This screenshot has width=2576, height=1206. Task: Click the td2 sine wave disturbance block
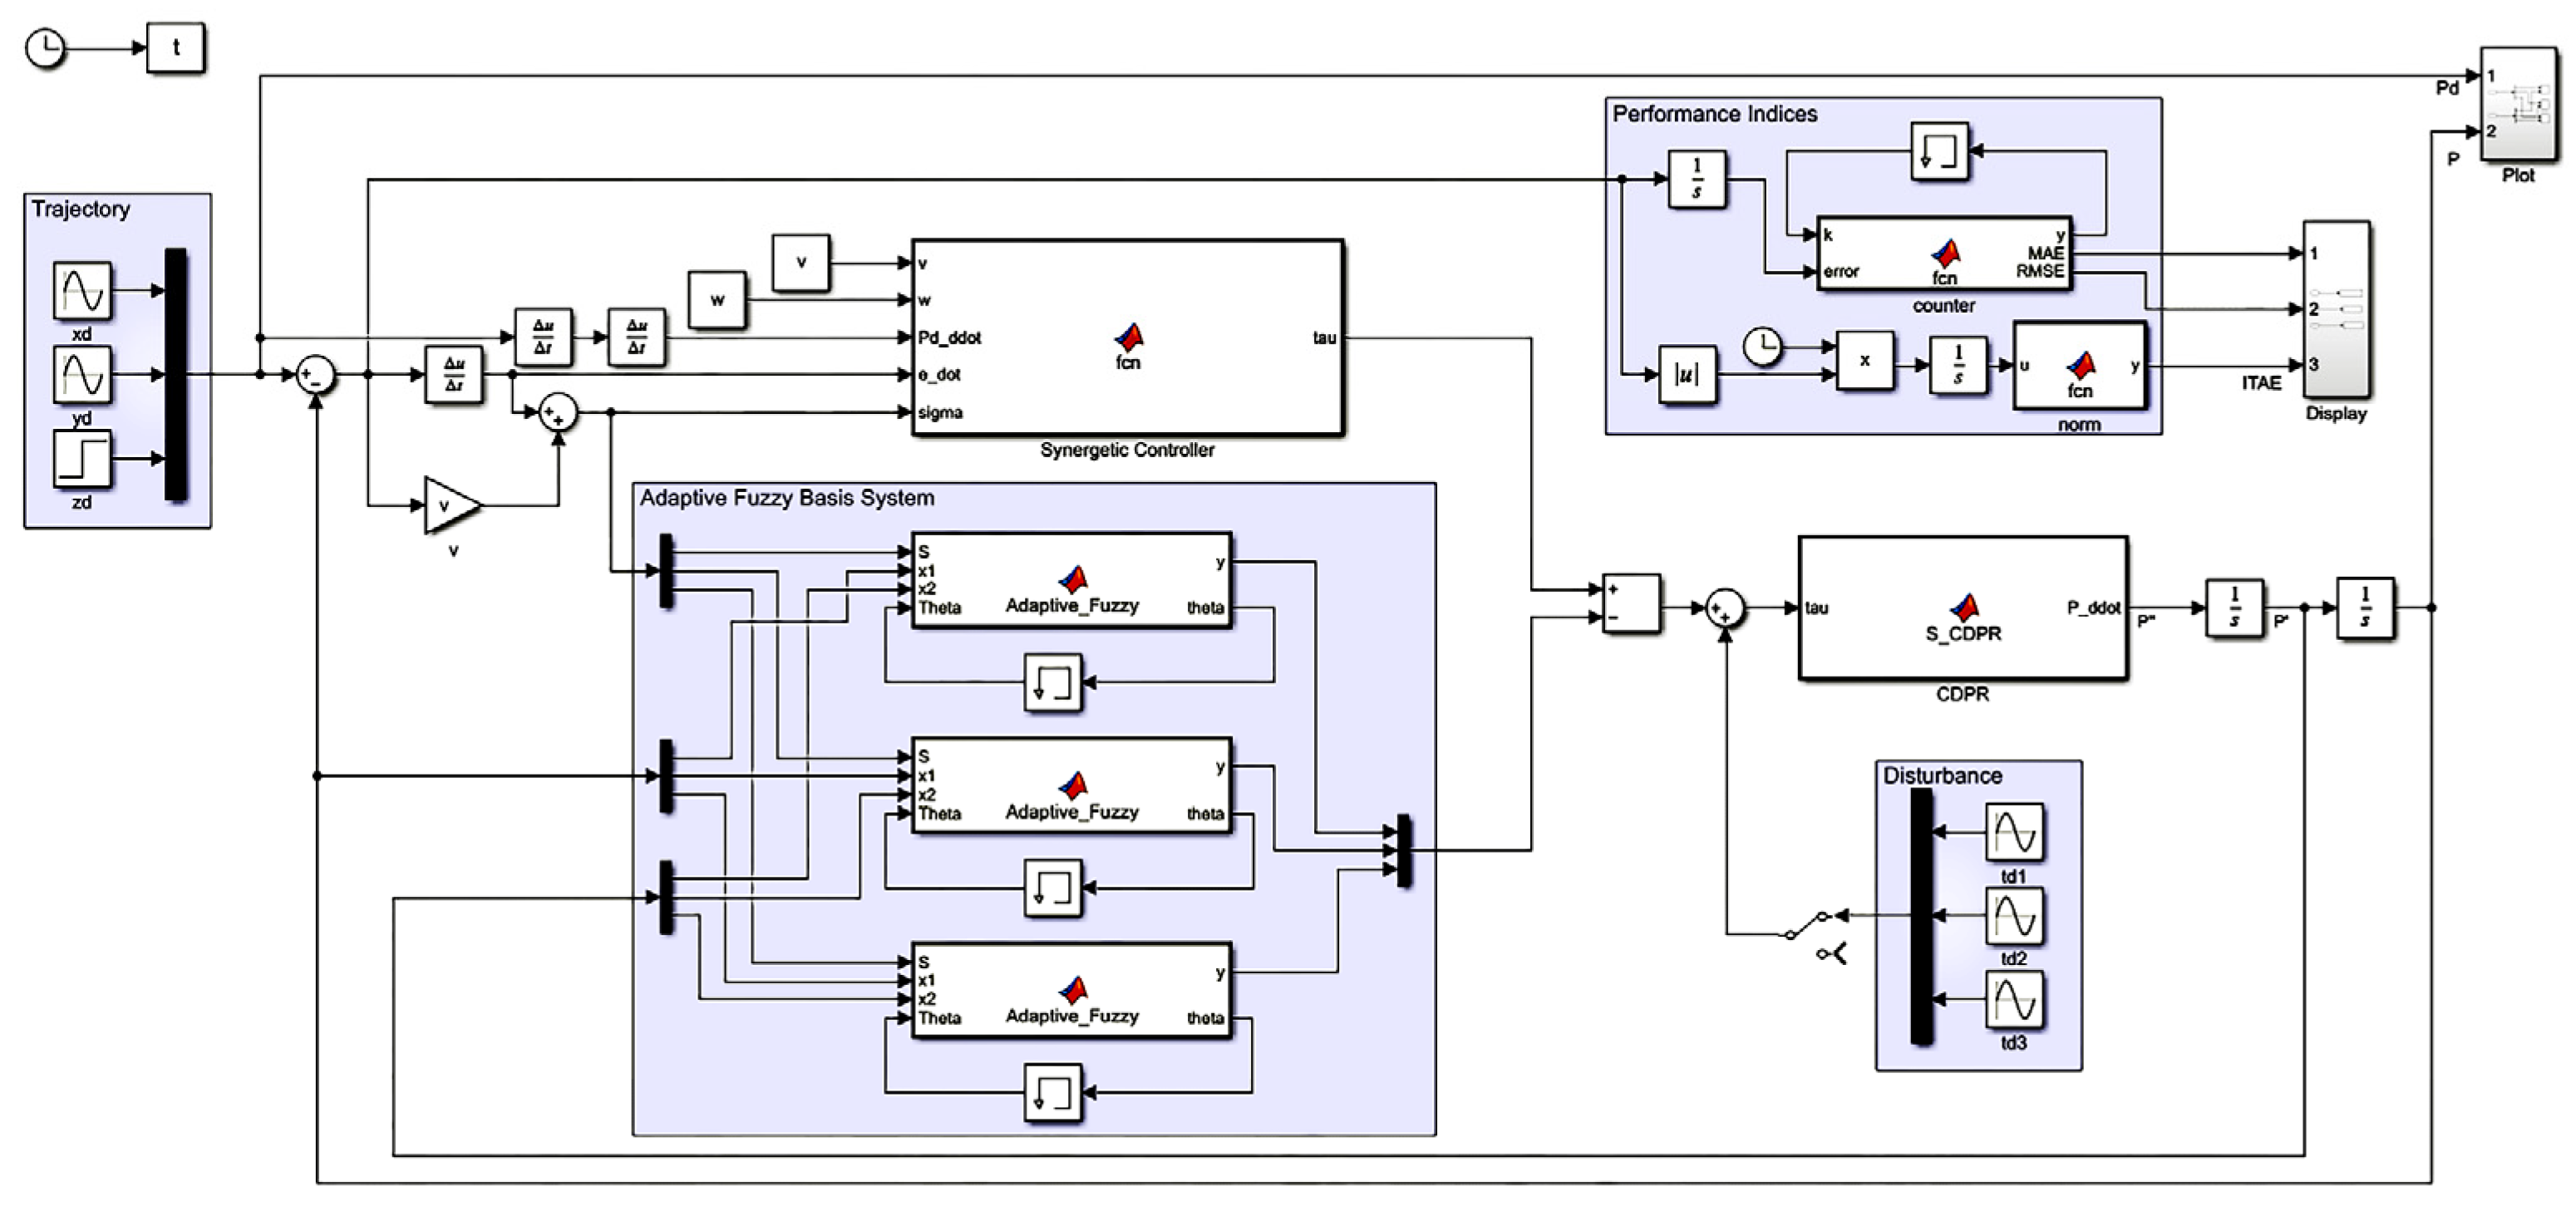2014,915
